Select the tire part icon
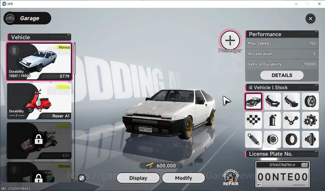 click(x=291, y=139)
